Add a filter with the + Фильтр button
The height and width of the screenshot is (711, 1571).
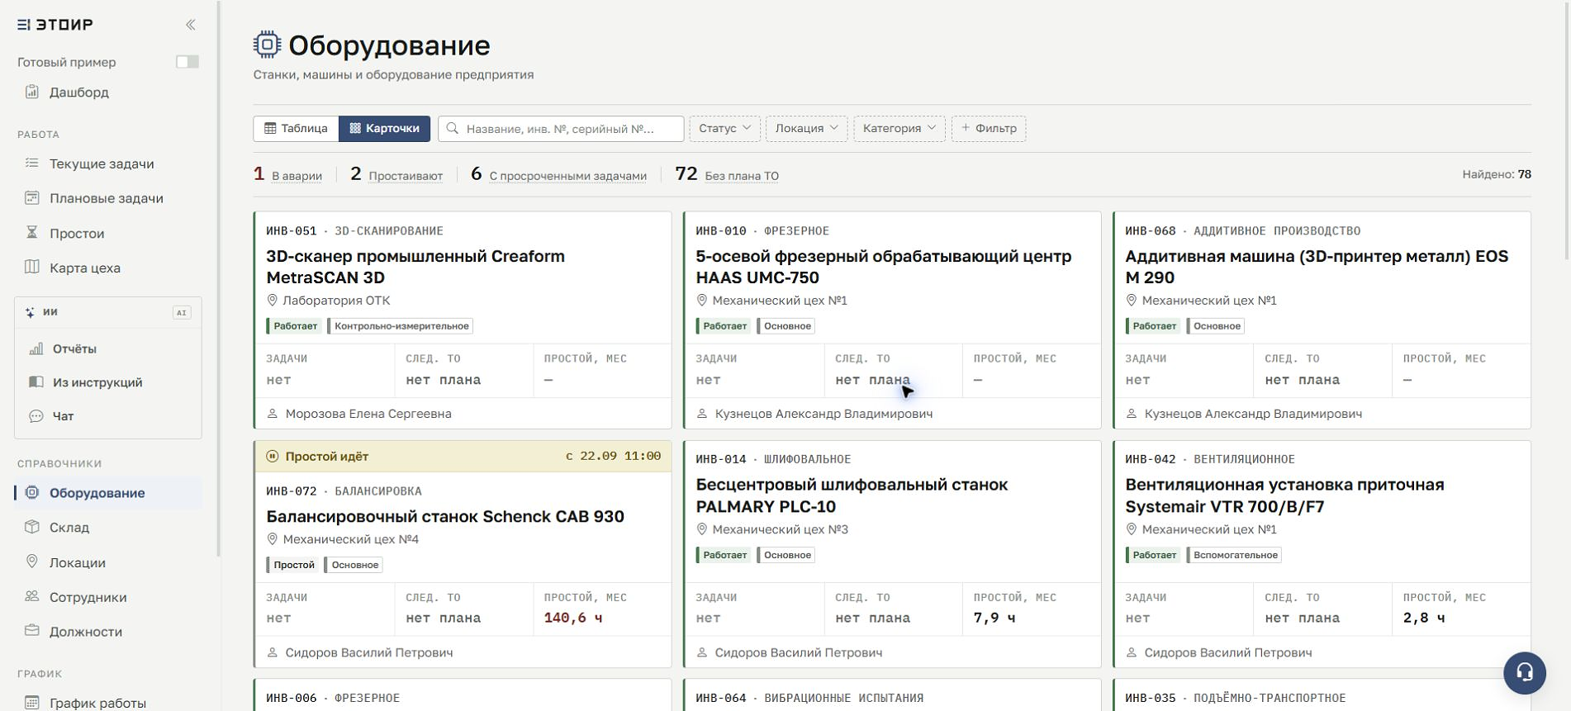click(x=989, y=129)
